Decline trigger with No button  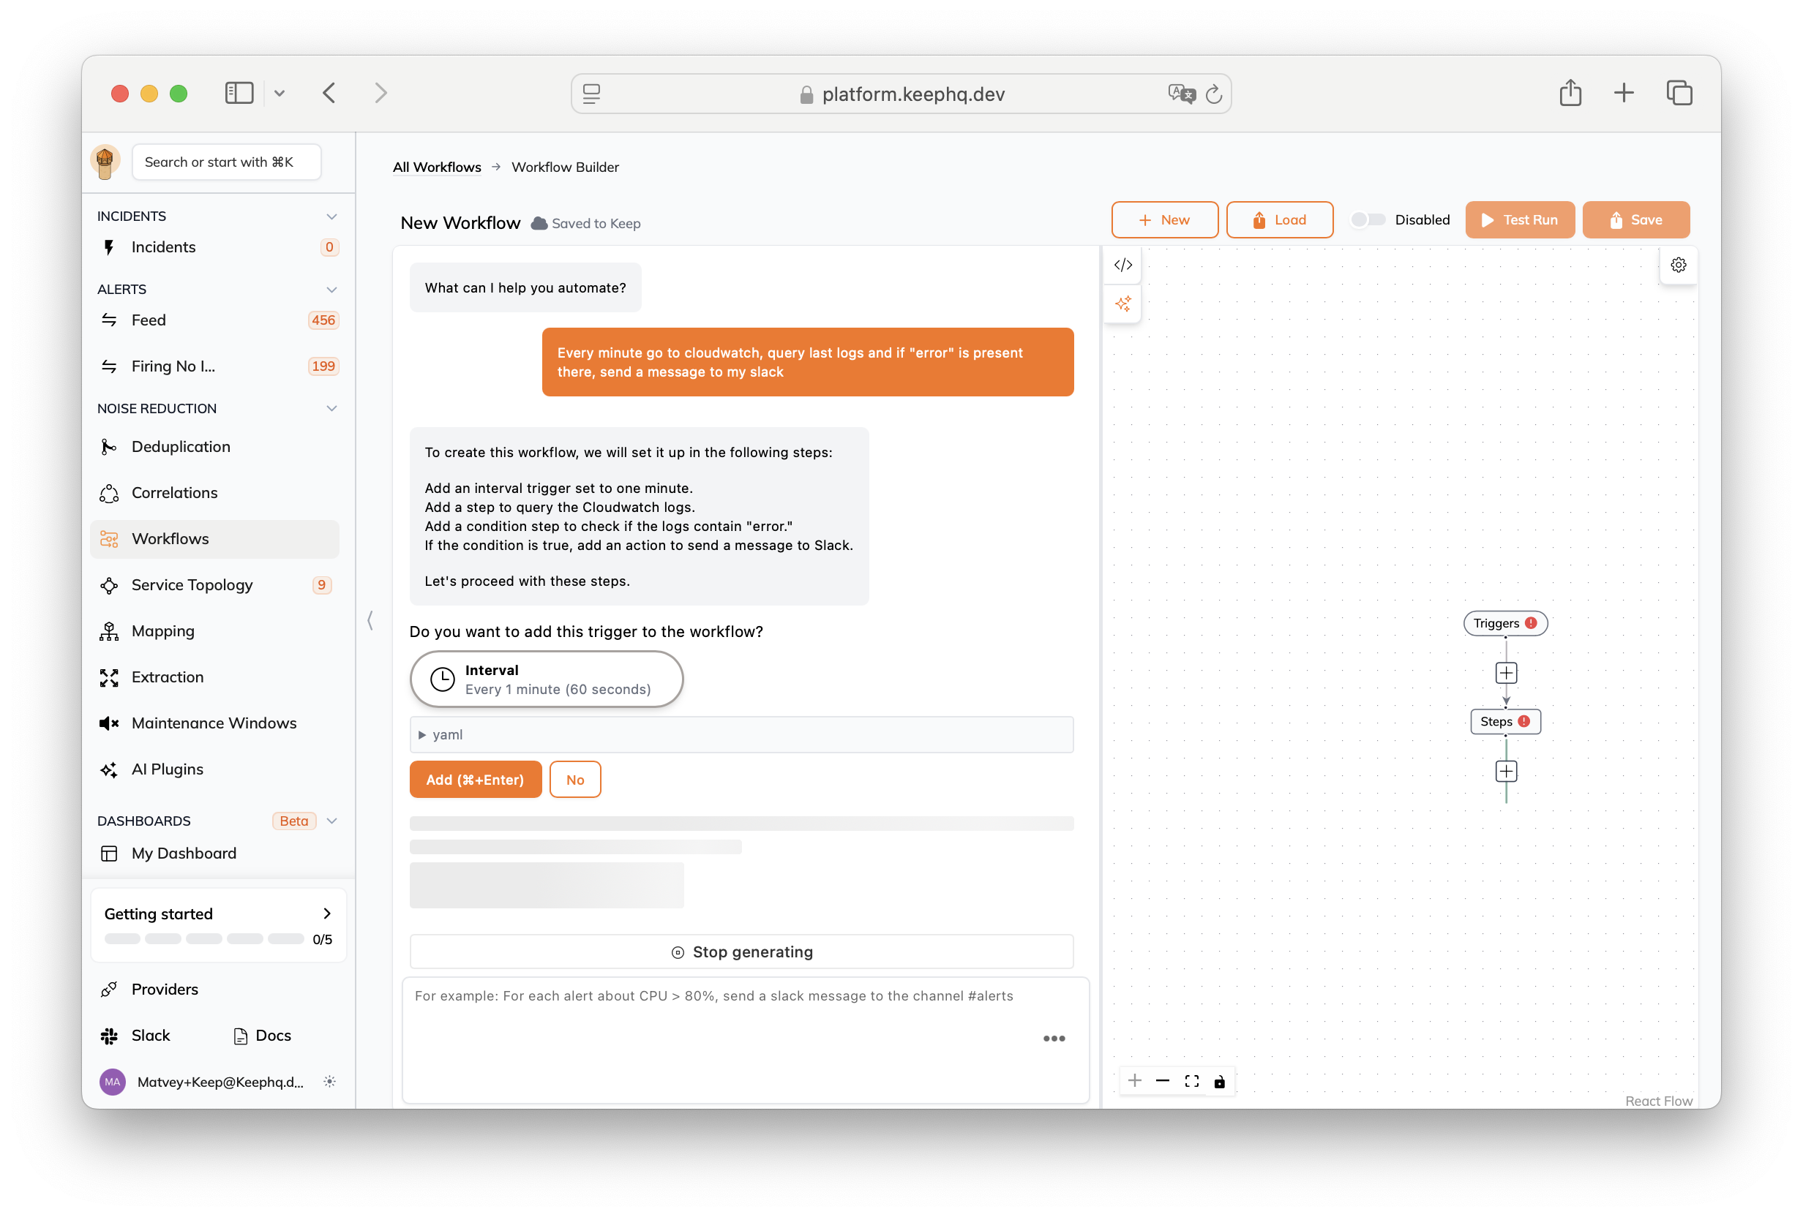[x=575, y=780]
